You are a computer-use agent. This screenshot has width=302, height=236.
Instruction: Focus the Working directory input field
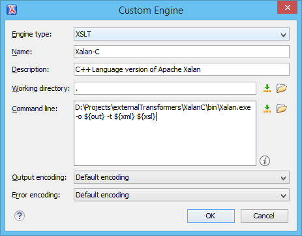click(165, 88)
